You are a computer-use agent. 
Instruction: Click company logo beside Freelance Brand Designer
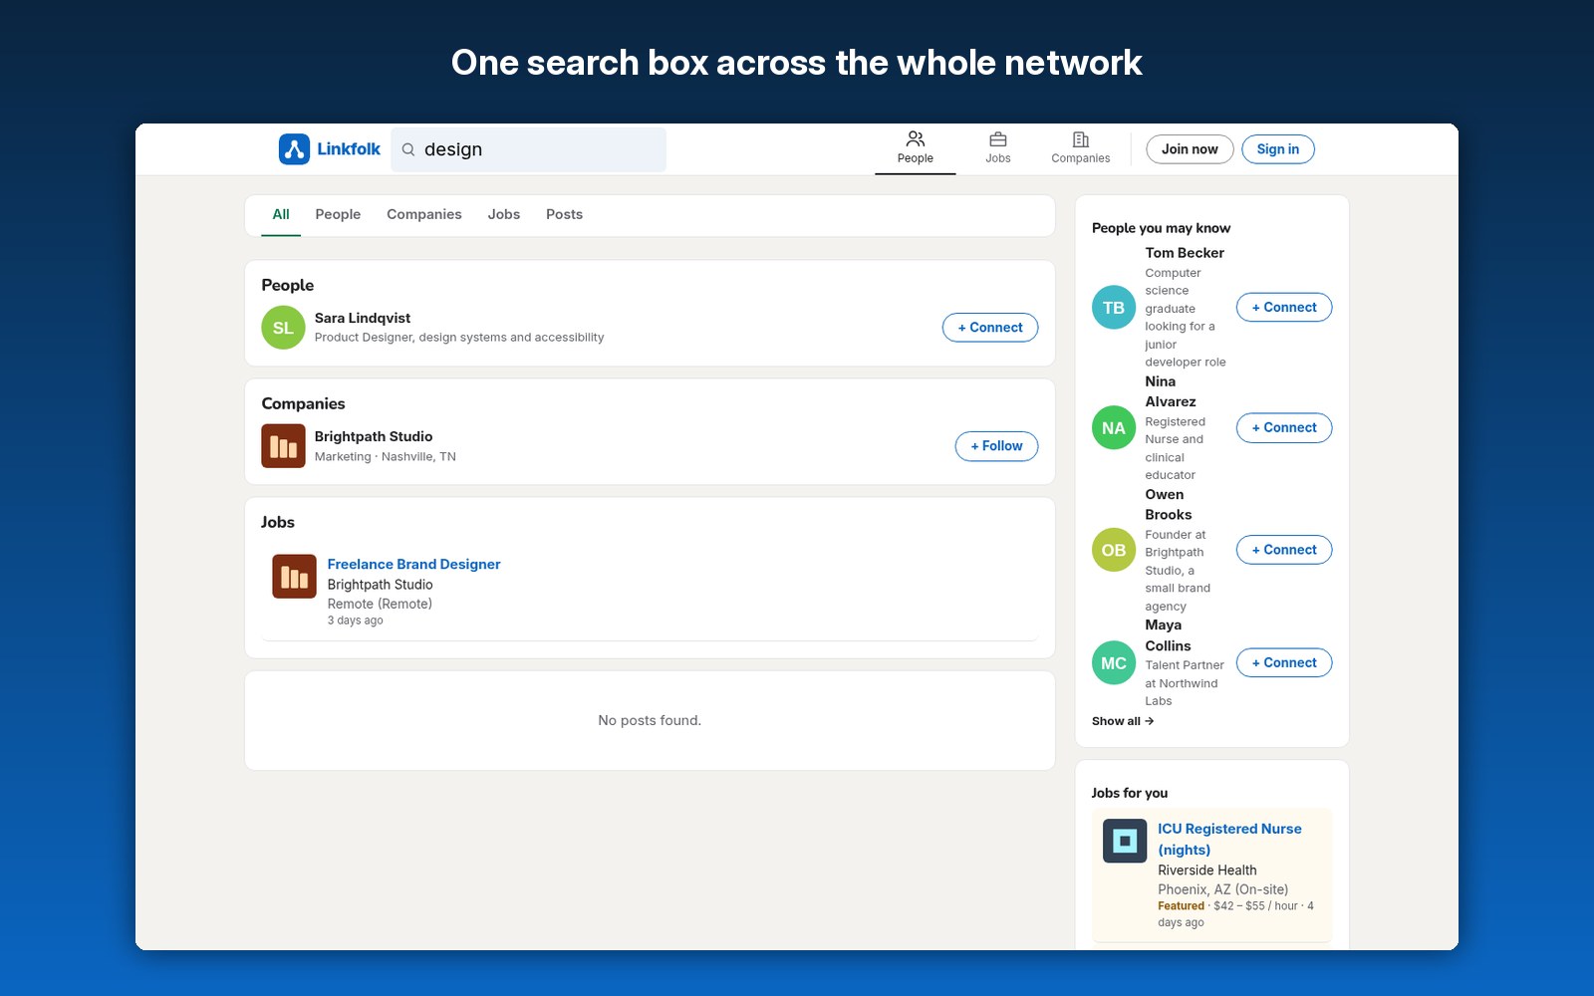click(x=294, y=577)
